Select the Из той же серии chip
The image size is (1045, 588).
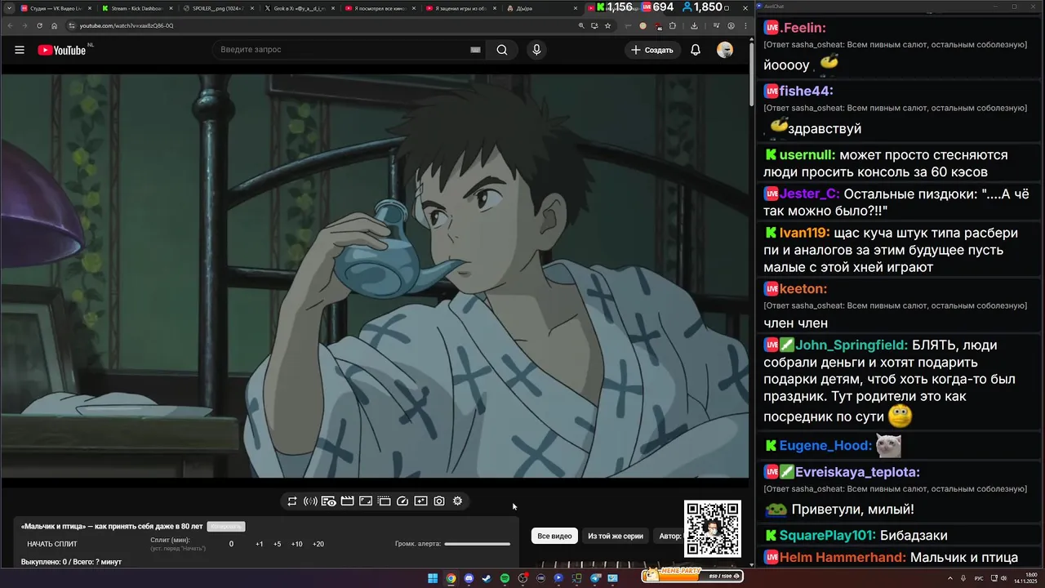click(x=616, y=536)
